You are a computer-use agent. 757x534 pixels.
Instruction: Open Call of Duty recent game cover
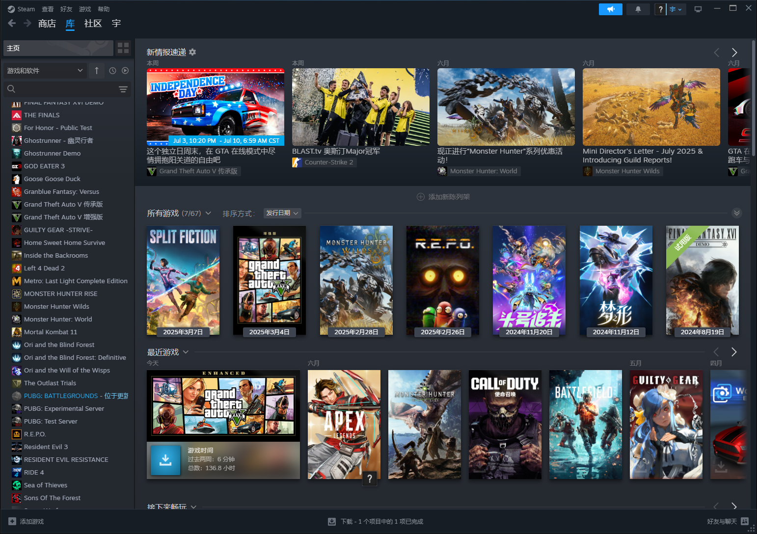pos(505,425)
